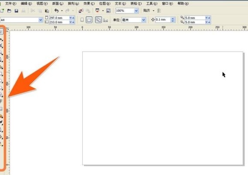Open the A4 paper size dropdown
This screenshot has width=248, height=175.
click(40, 20)
